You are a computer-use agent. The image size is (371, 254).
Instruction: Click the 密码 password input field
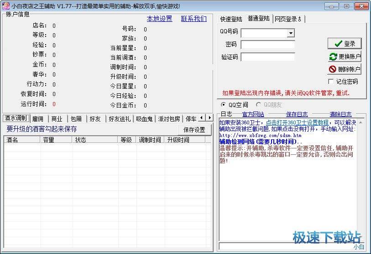268,45
